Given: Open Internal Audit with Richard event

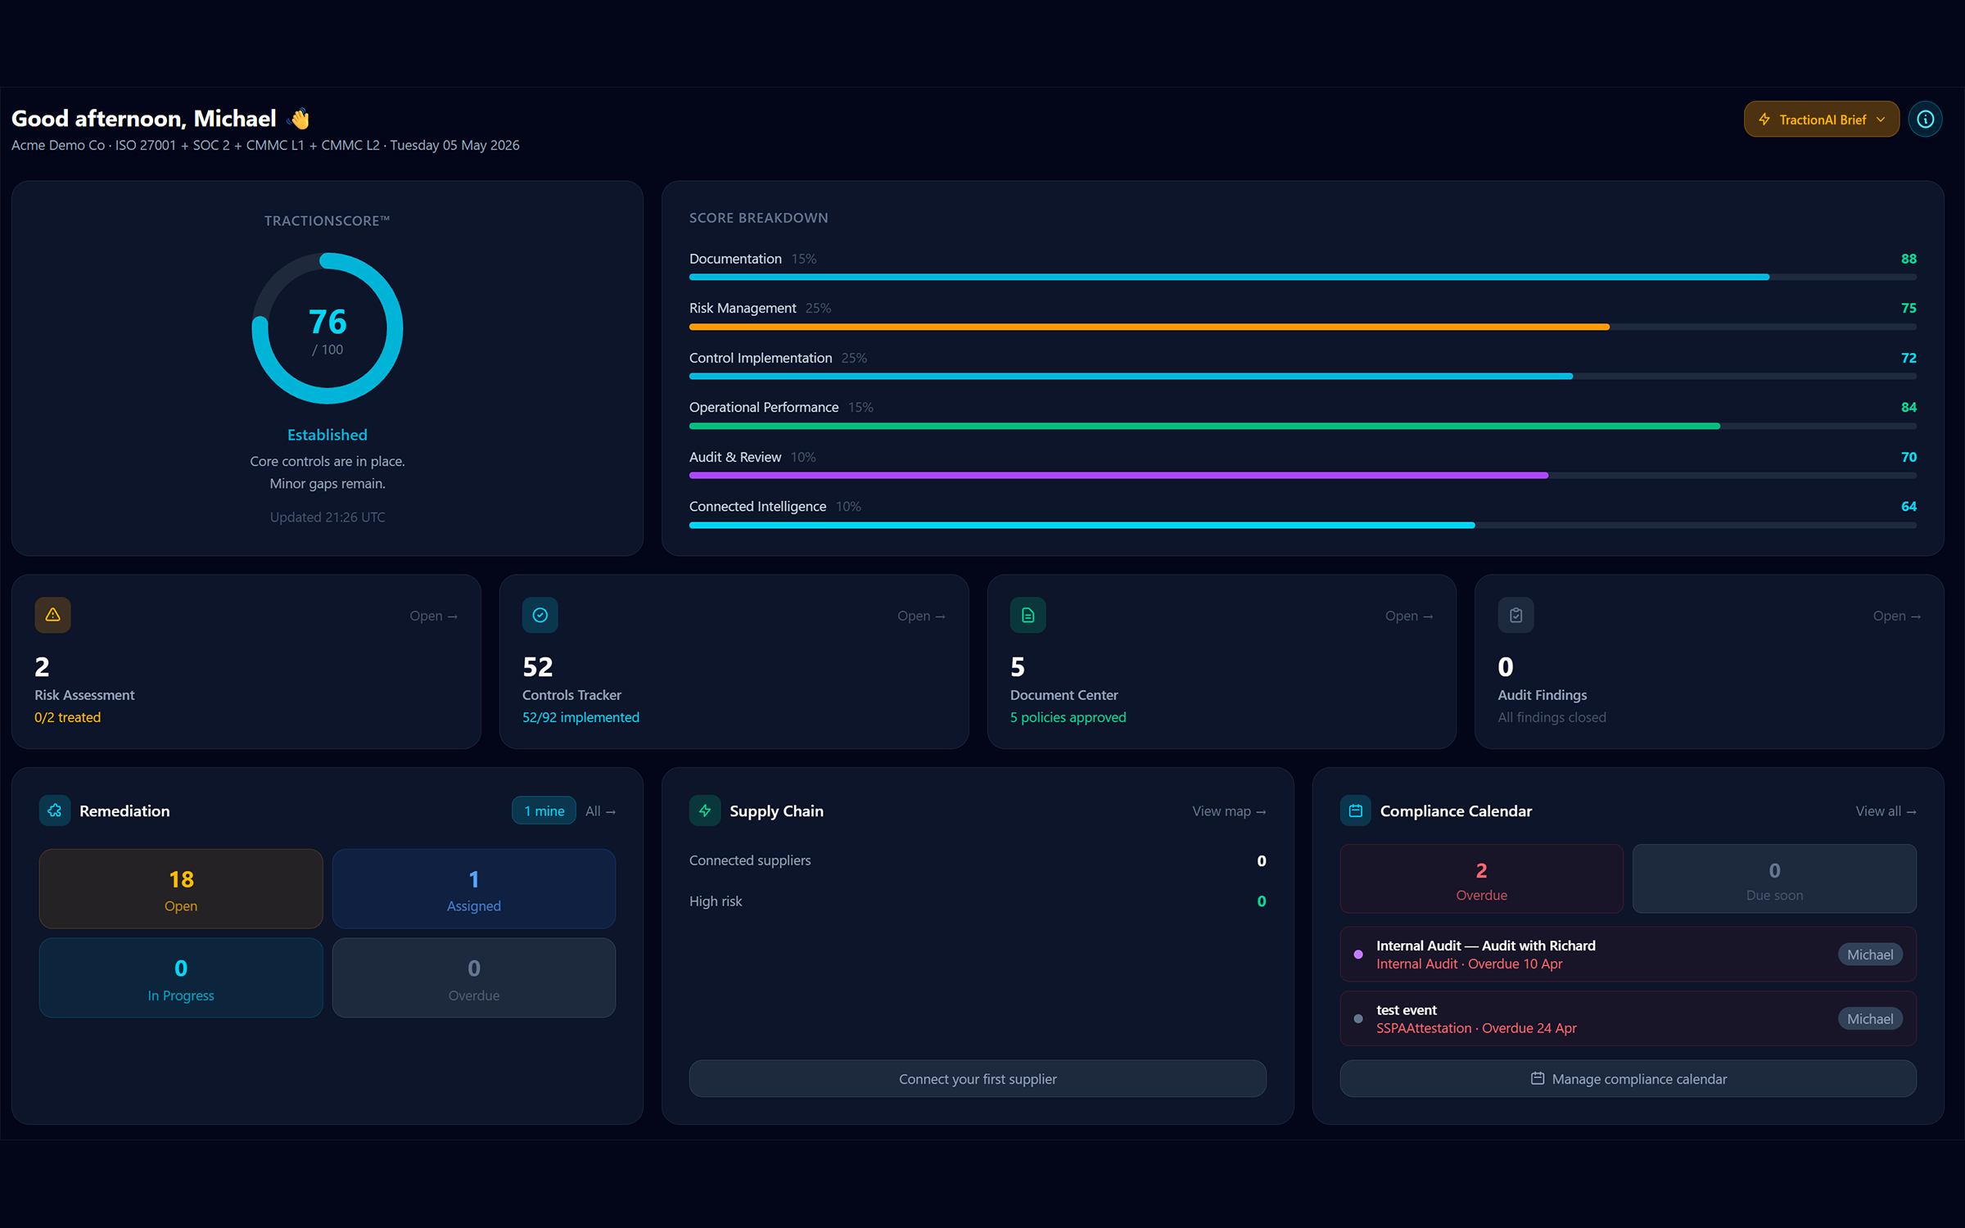Looking at the screenshot, I should [x=1628, y=955].
